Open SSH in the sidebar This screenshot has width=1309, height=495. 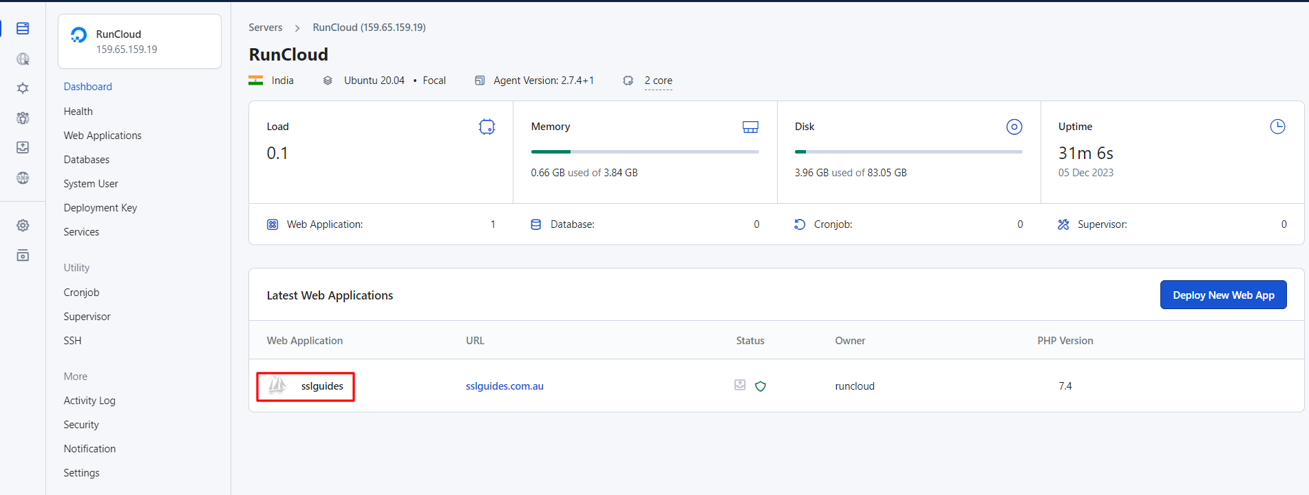click(72, 341)
